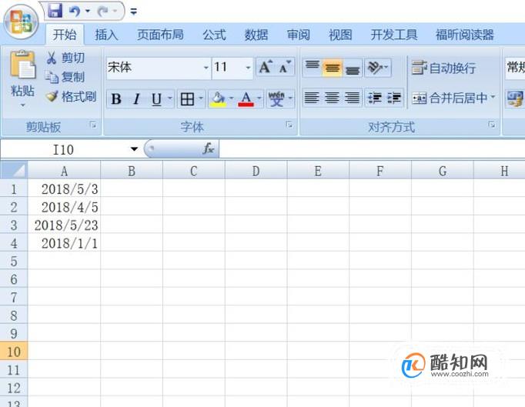Open the fill color dropdown arrow

[232, 98]
